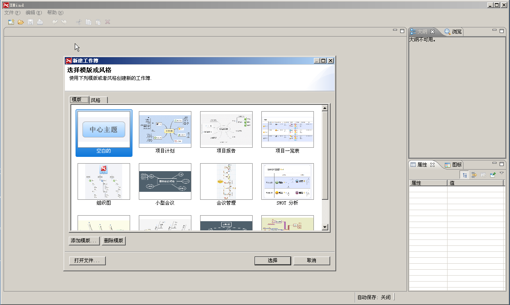The image size is (510, 305).
Task: Click the 添加模版... button
Action: pyautogui.click(x=84, y=241)
